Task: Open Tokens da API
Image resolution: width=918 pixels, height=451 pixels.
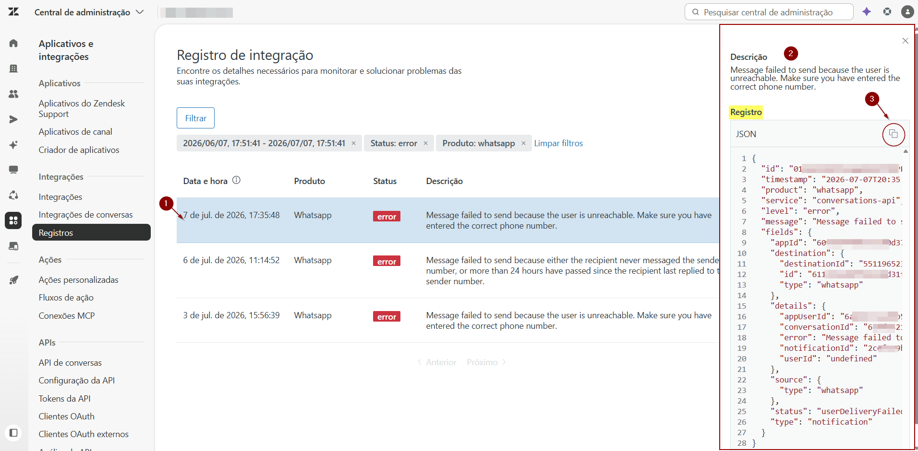Action: tap(64, 399)
